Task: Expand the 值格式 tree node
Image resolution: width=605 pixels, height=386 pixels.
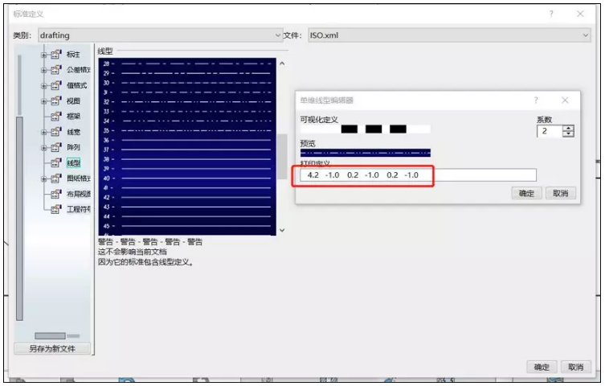Action: coord(43,86)
